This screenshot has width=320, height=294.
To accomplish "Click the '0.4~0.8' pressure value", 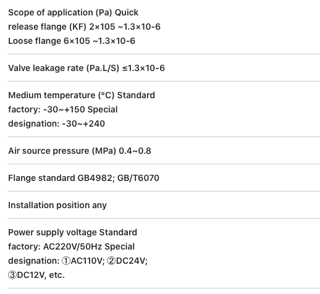I will 135,151.
